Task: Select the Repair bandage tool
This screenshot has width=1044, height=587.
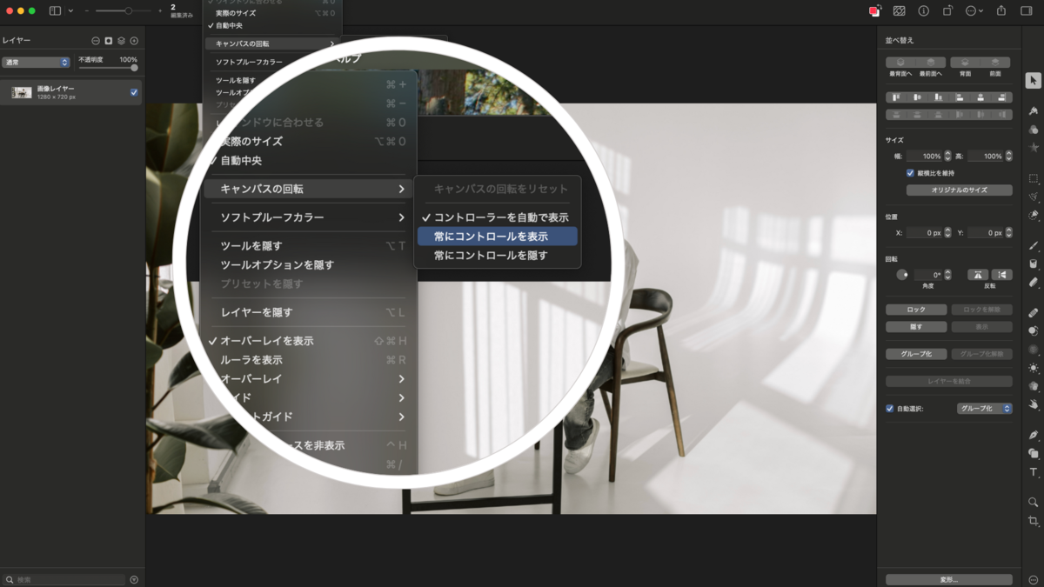Action: point(1033,312)
